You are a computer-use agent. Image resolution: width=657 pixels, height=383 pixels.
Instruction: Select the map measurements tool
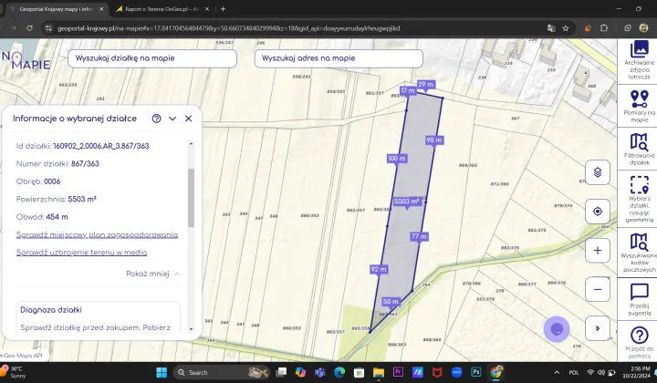tap(639, 105)
